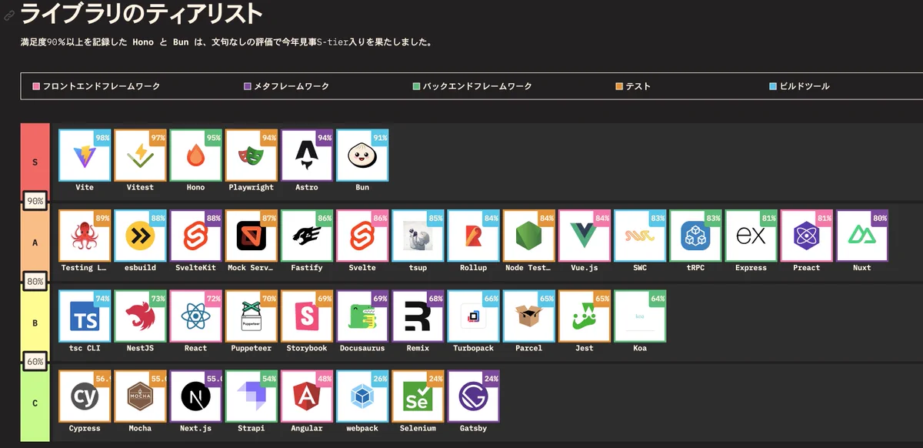The height and width of the screenshot is (448, 923).
Task: Click the B tier label
Action: pos(35,323)
